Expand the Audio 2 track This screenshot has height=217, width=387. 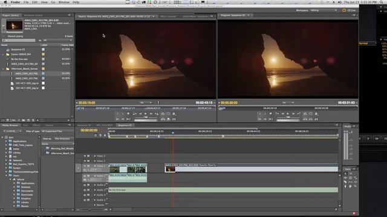[x=95, y=185]
